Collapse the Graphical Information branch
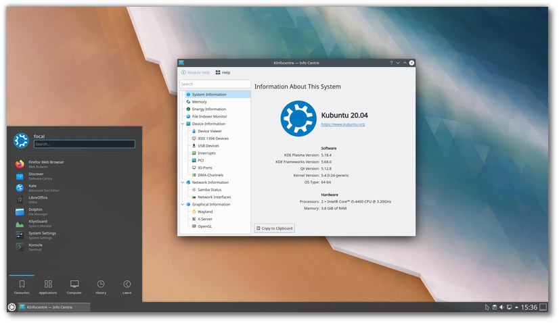The image size is (559, 323). tap(183, 205)
